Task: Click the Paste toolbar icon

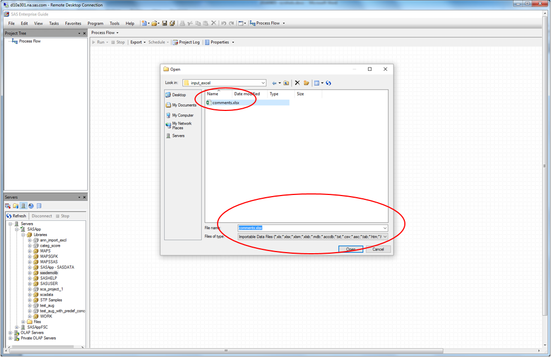Action: click(x=205, y=23)
